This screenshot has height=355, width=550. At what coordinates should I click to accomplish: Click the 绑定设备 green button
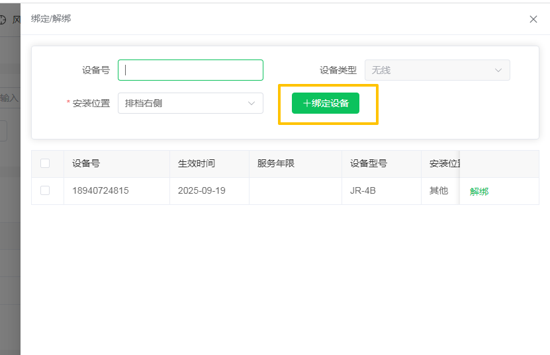[x=326, y=103]
